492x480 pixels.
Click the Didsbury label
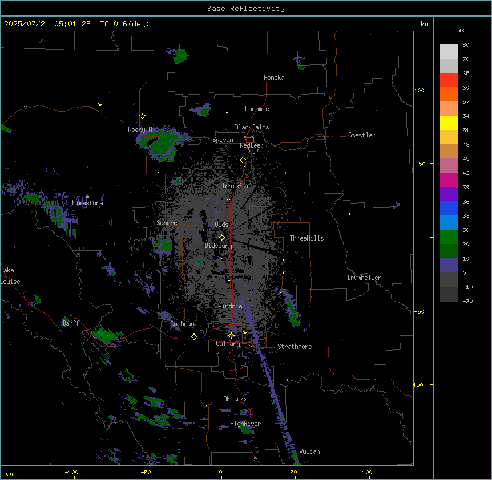218,246
